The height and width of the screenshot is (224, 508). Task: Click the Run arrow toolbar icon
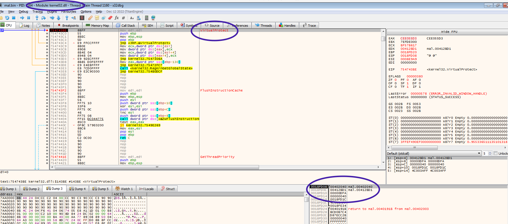[22, 18]
